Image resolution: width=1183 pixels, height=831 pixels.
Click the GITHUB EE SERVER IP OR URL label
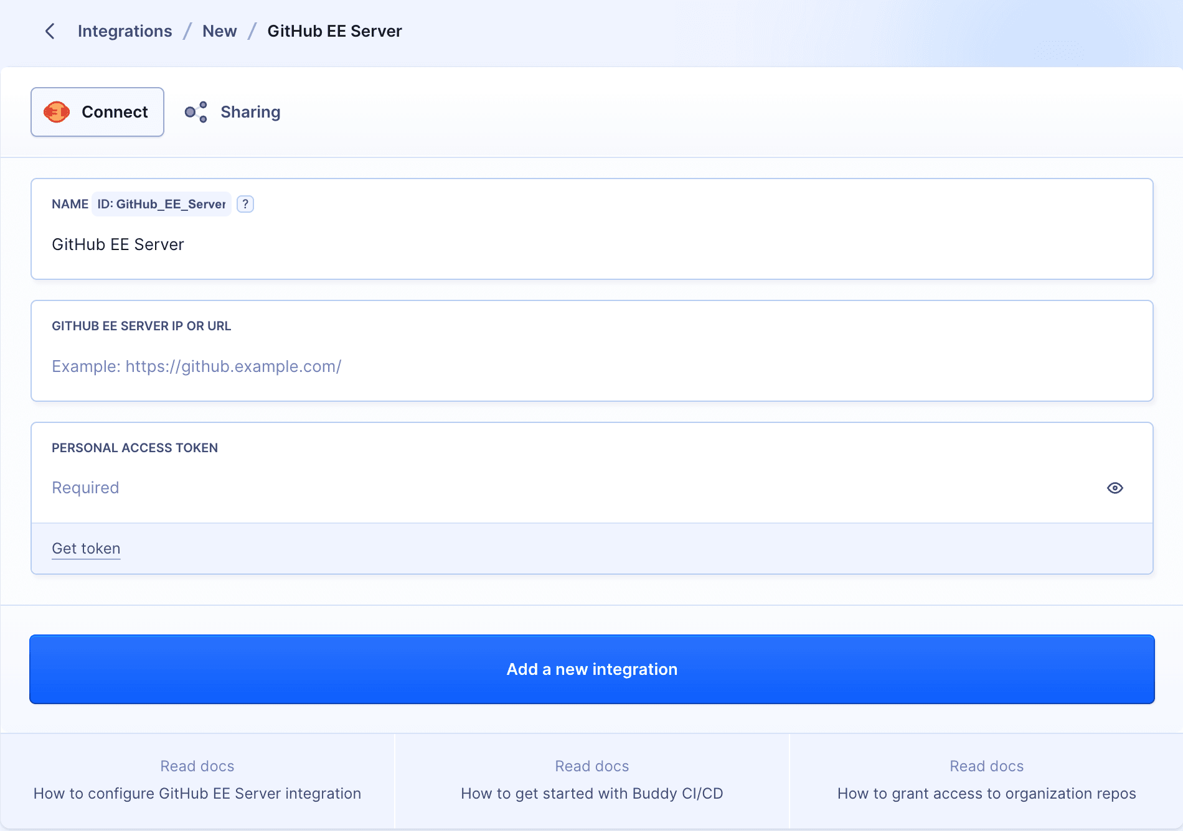(x=141, y=326)
